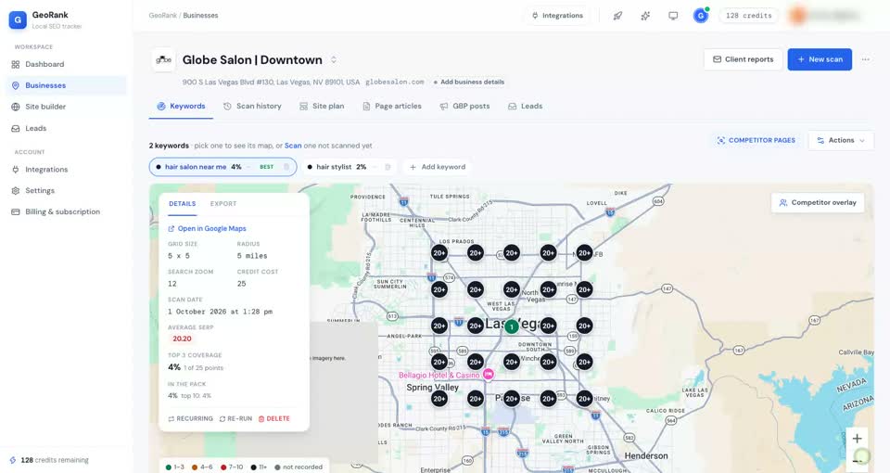The height and width of the screenshot is (473, 890).
Task: Start a New scan
Action: (820, 59)
